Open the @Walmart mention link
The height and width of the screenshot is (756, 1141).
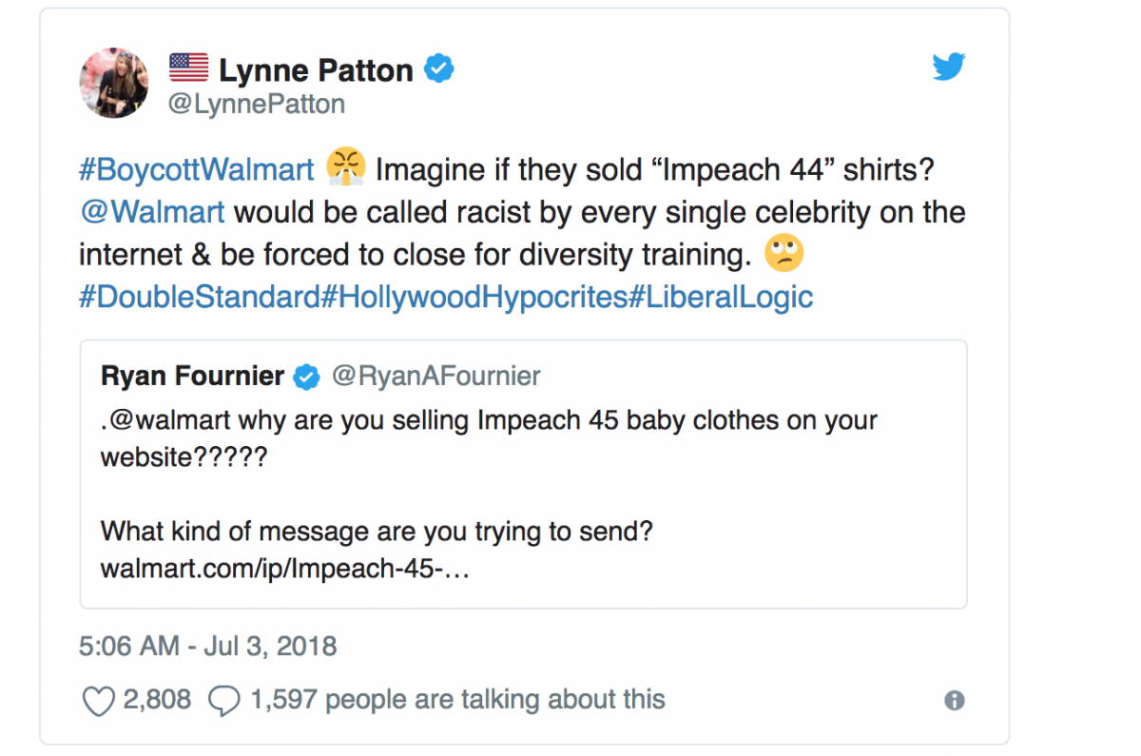[x=152, y=211]
